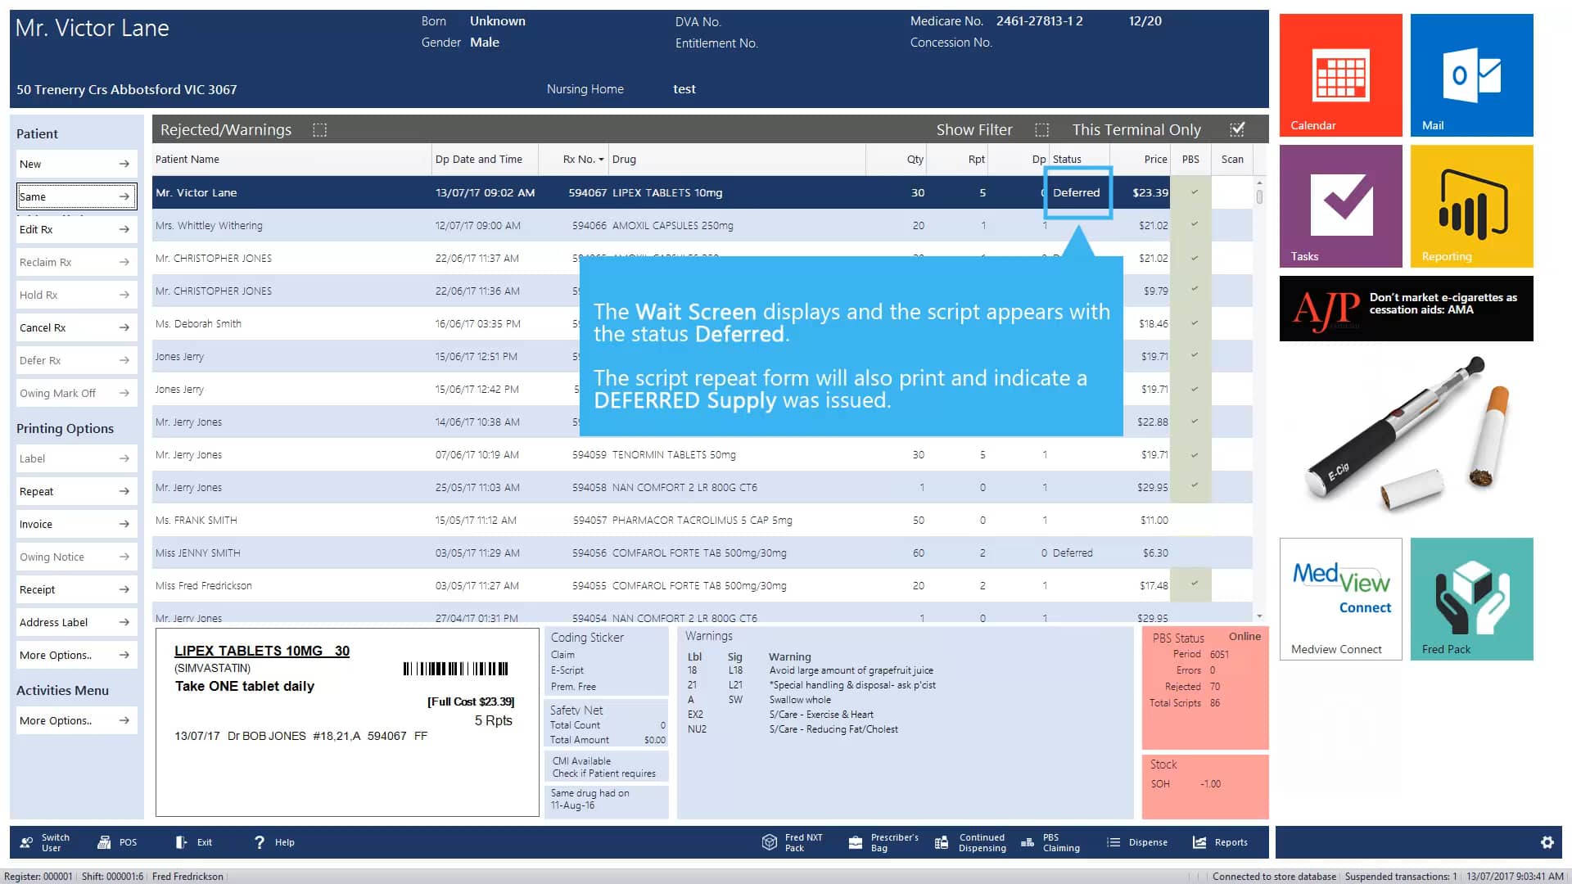The width and height of the screenshot is (1572, 884).
Task: Toggle the Show Filter option
Action: click(1041, 129)
